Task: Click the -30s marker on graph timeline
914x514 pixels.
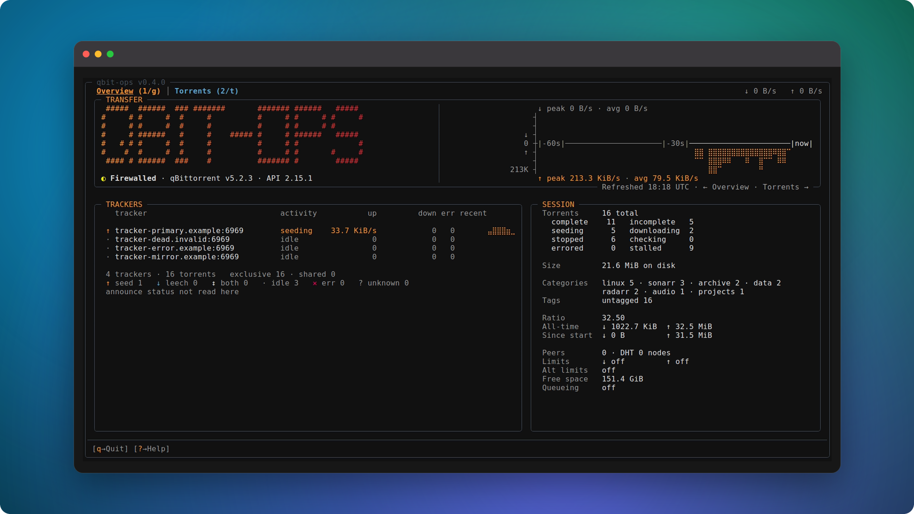Action: [x=676, y=143]
